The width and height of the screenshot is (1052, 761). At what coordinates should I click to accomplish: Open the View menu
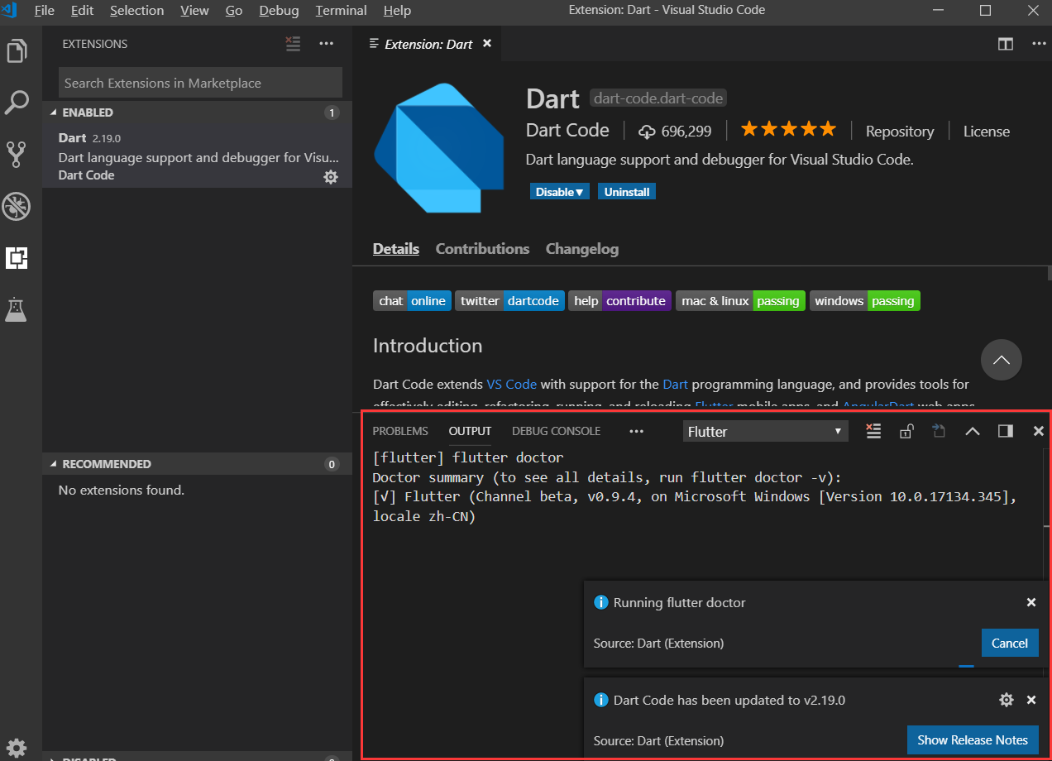tap(194, 11)
